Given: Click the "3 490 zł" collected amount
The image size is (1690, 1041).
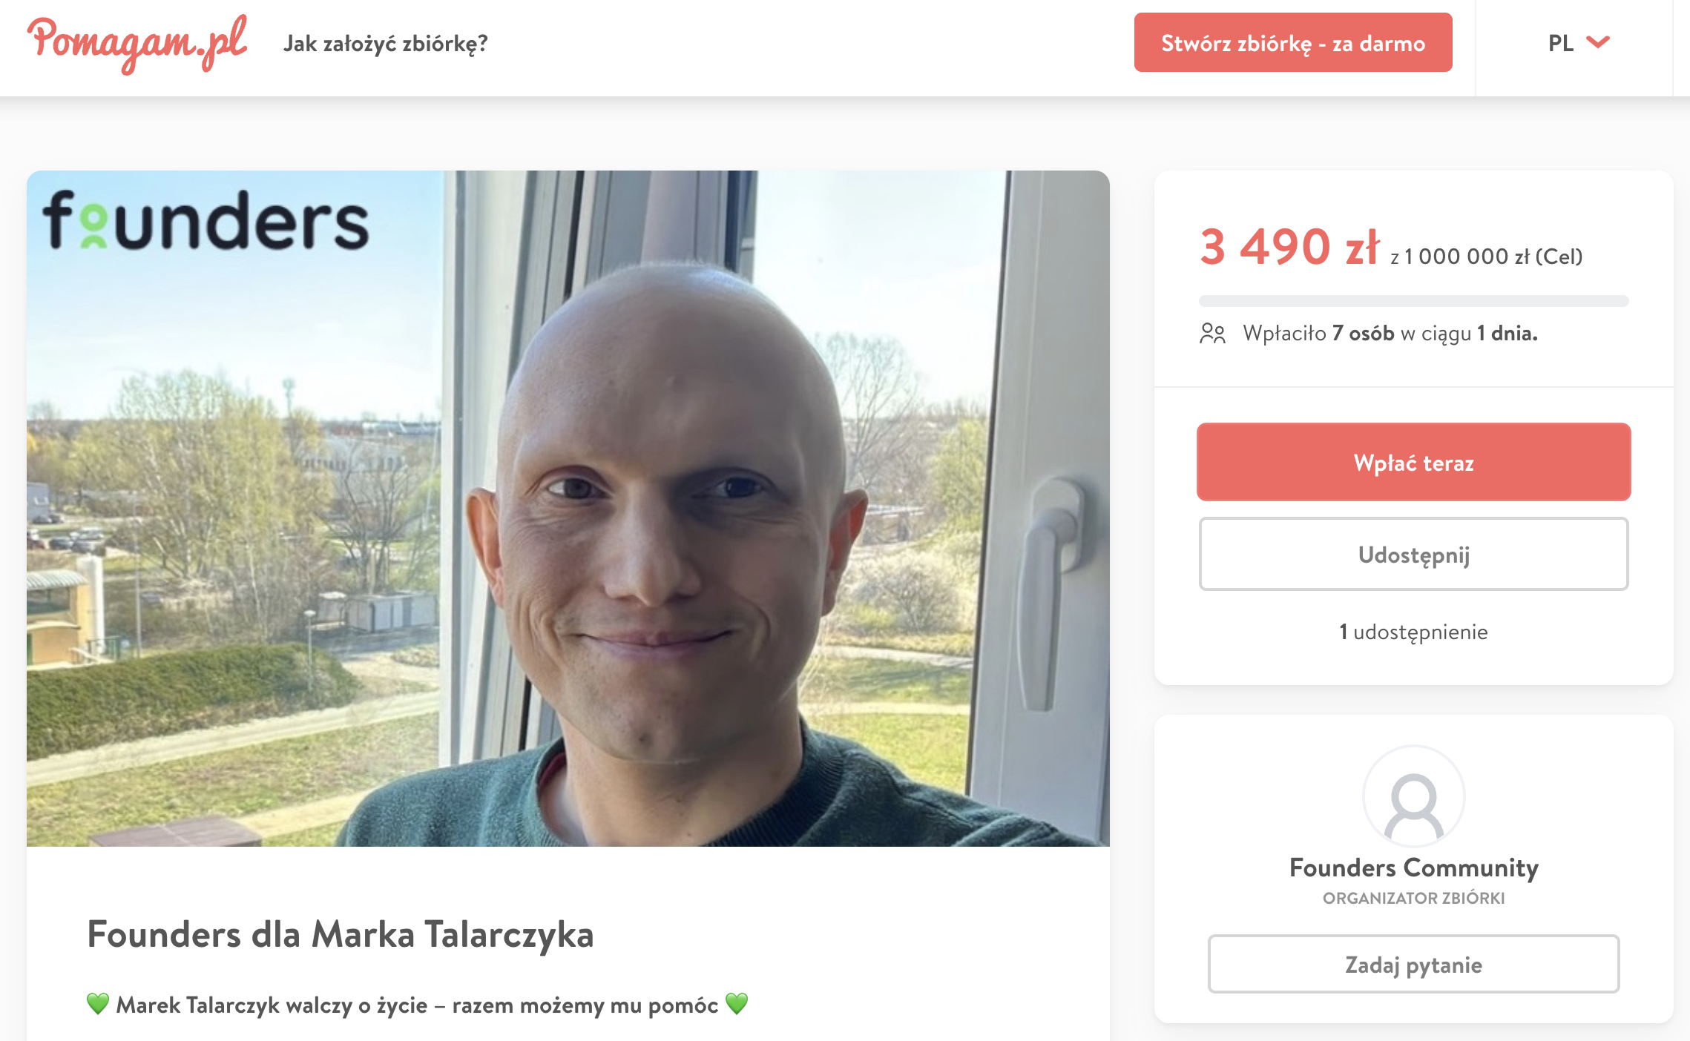Looking at the screenshot, I should (x=1289, y=247).
